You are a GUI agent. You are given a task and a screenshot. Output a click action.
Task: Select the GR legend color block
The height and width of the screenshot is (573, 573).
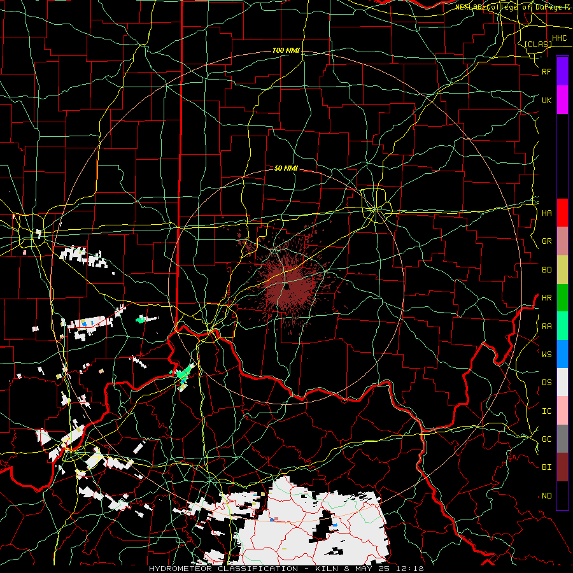[x=562, y=241]
